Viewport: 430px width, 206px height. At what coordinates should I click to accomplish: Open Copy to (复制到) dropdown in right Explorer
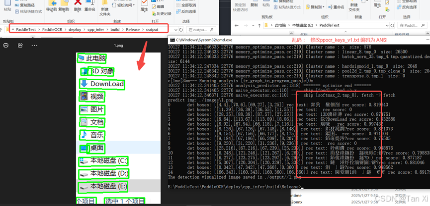[x=315, y=6]
